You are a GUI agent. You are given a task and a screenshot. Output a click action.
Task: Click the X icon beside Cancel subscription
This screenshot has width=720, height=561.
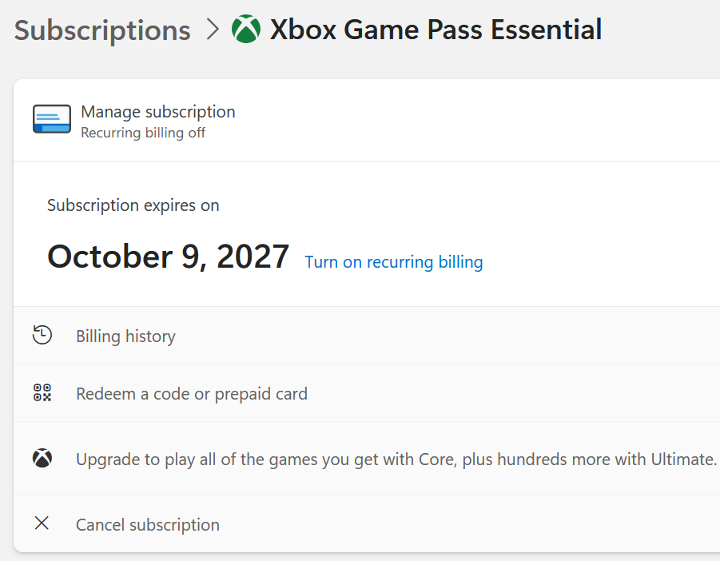click(x=42, y=524)
